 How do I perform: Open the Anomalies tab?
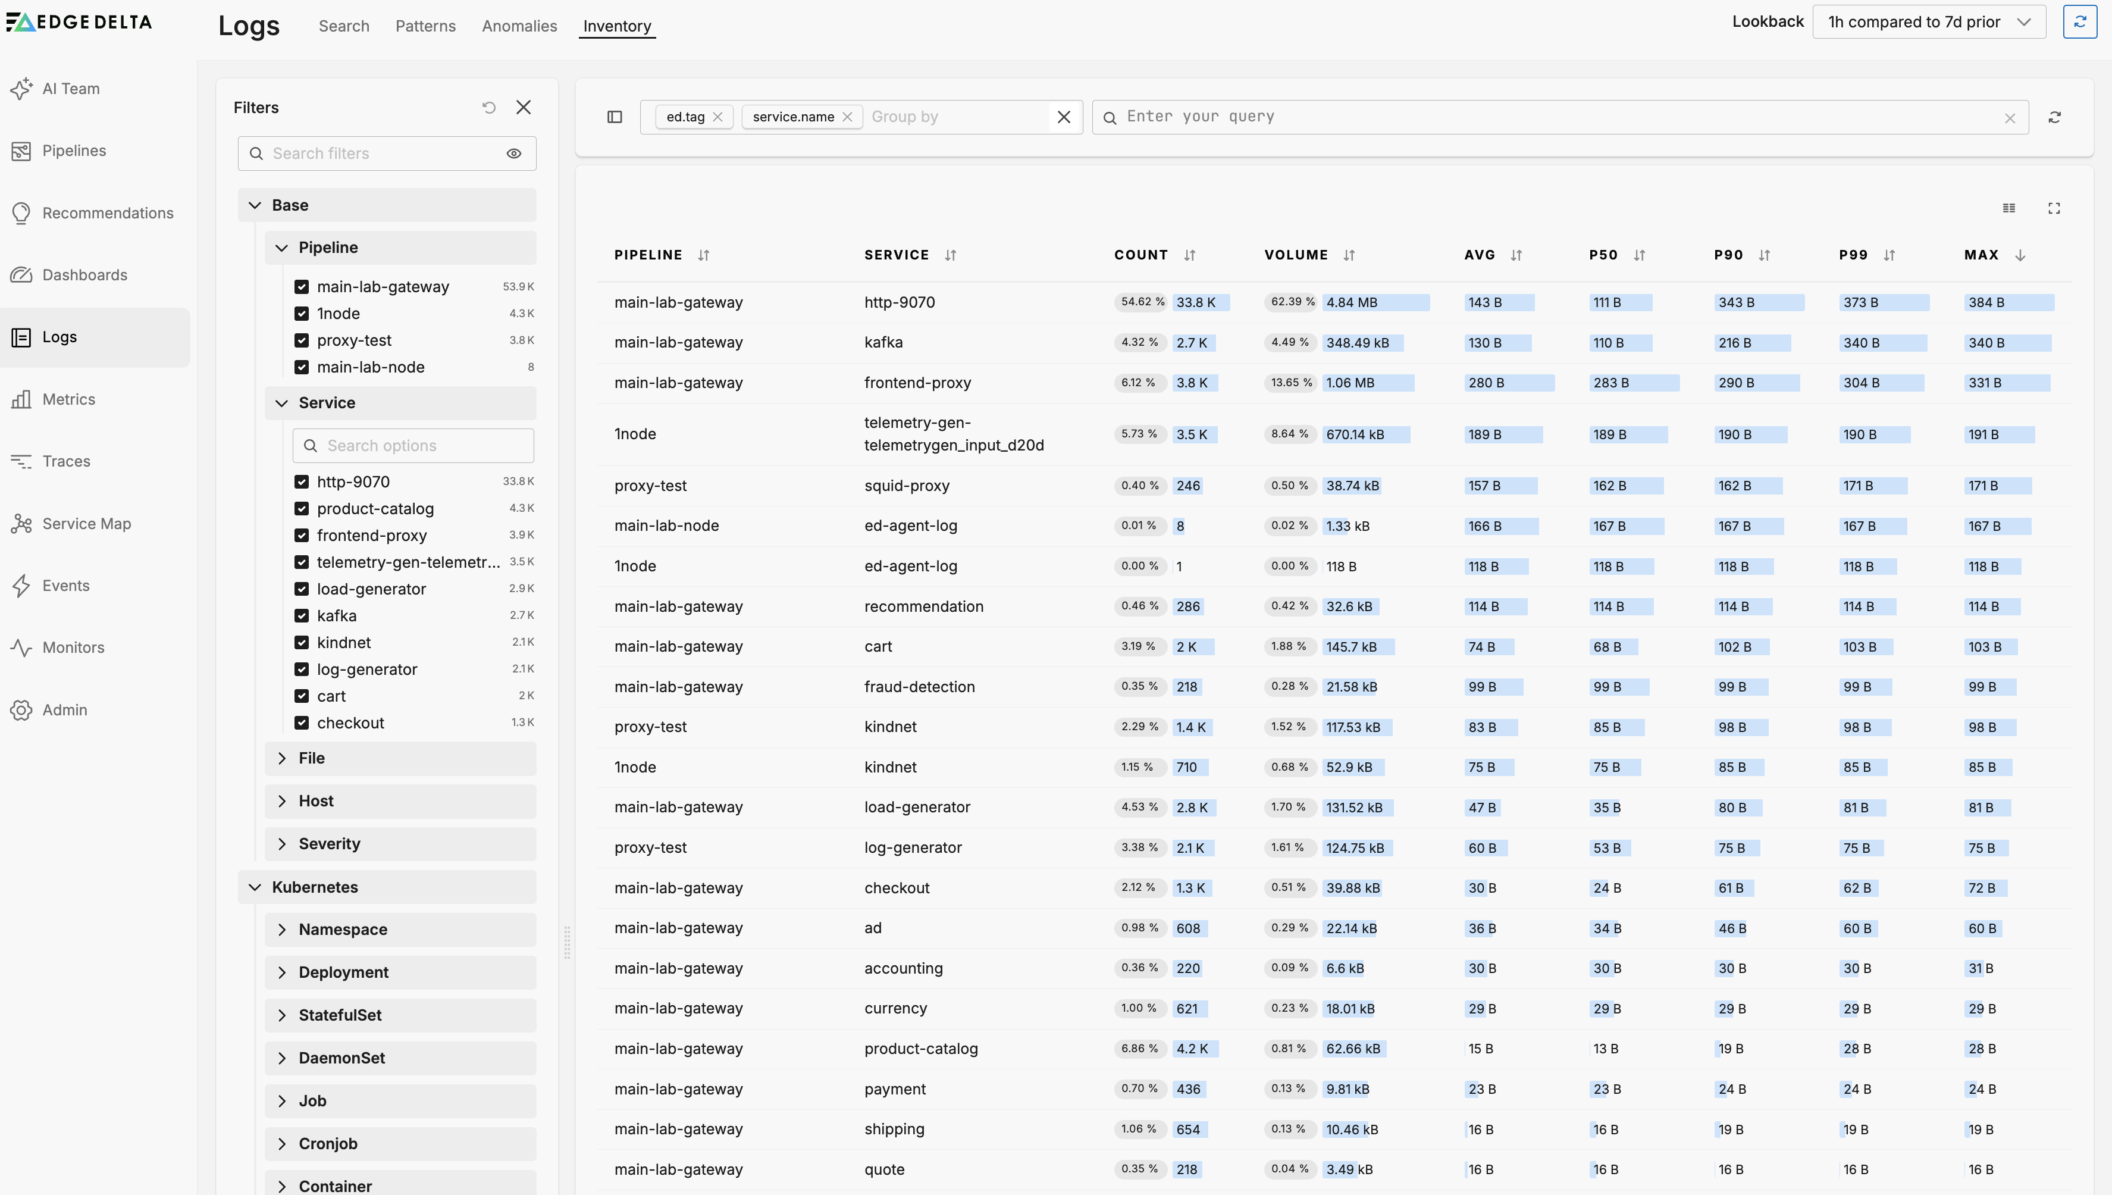519,26
